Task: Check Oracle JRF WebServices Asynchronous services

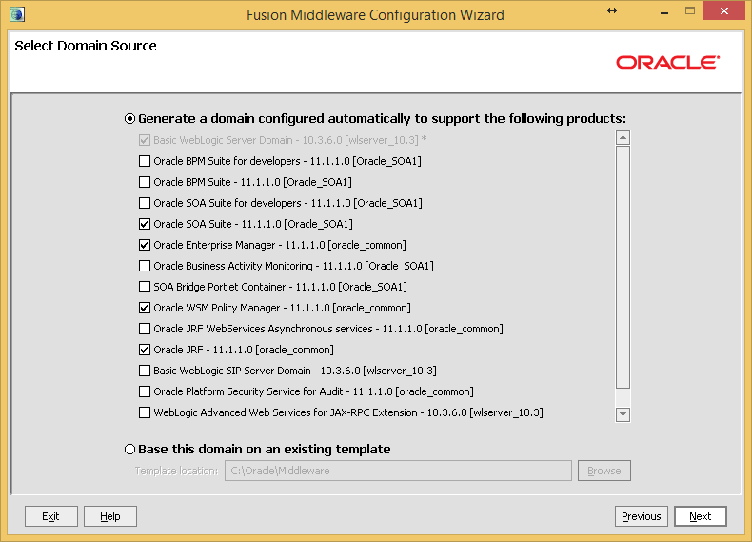Action: click(145, 329)
